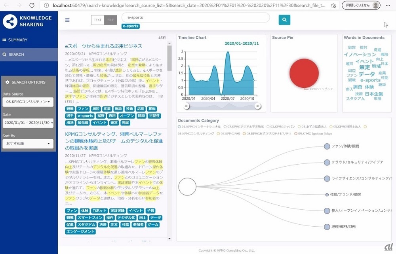Click the favorites star icon in address bar
The image size is (396, 254).
coord(333,5)
